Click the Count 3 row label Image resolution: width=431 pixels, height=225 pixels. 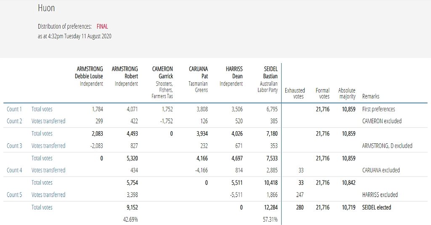click(x=14, y=146)
